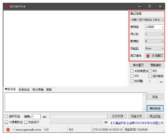Click 发送文件 send file button
The image size is (167, 135).
(x=136, y=116)
